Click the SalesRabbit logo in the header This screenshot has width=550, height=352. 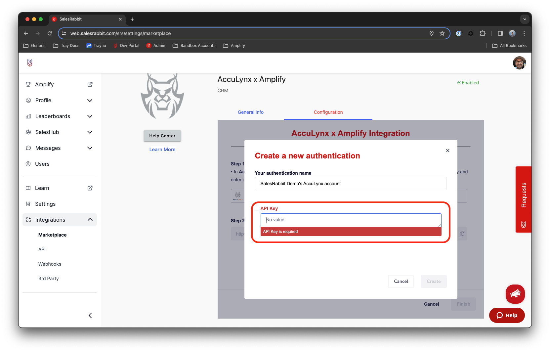[30, 63]
